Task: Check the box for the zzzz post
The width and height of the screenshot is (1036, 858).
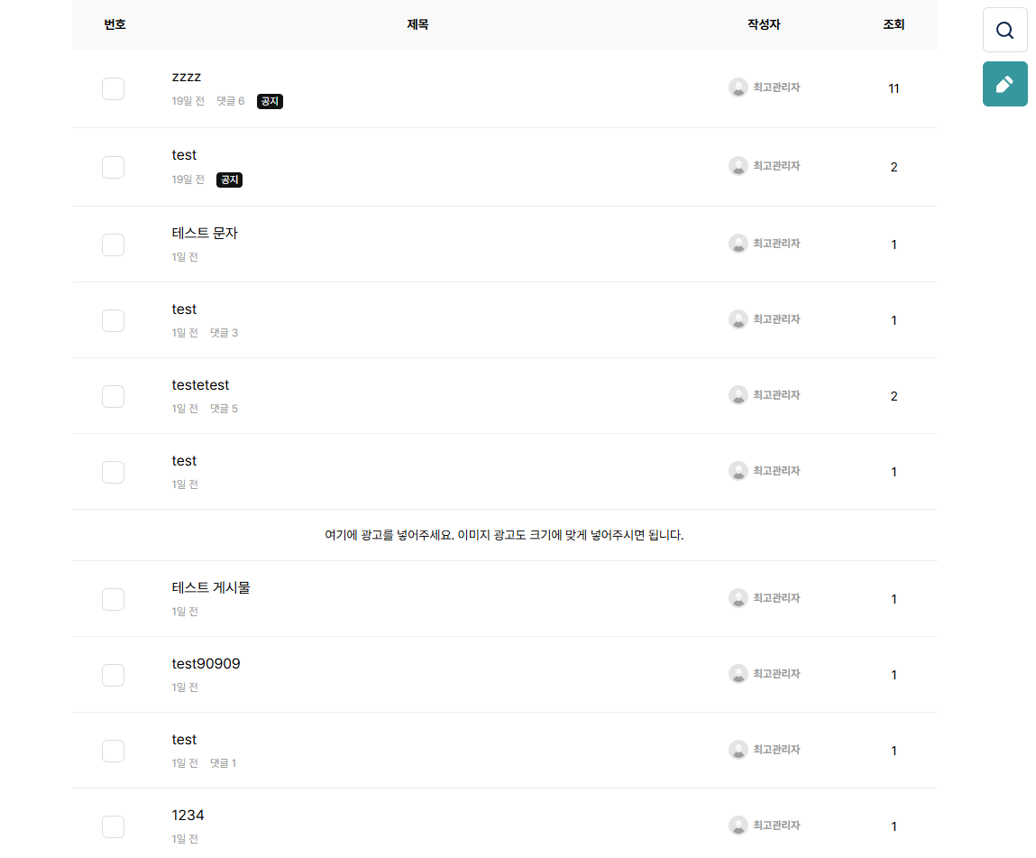Action: (113, 88)
